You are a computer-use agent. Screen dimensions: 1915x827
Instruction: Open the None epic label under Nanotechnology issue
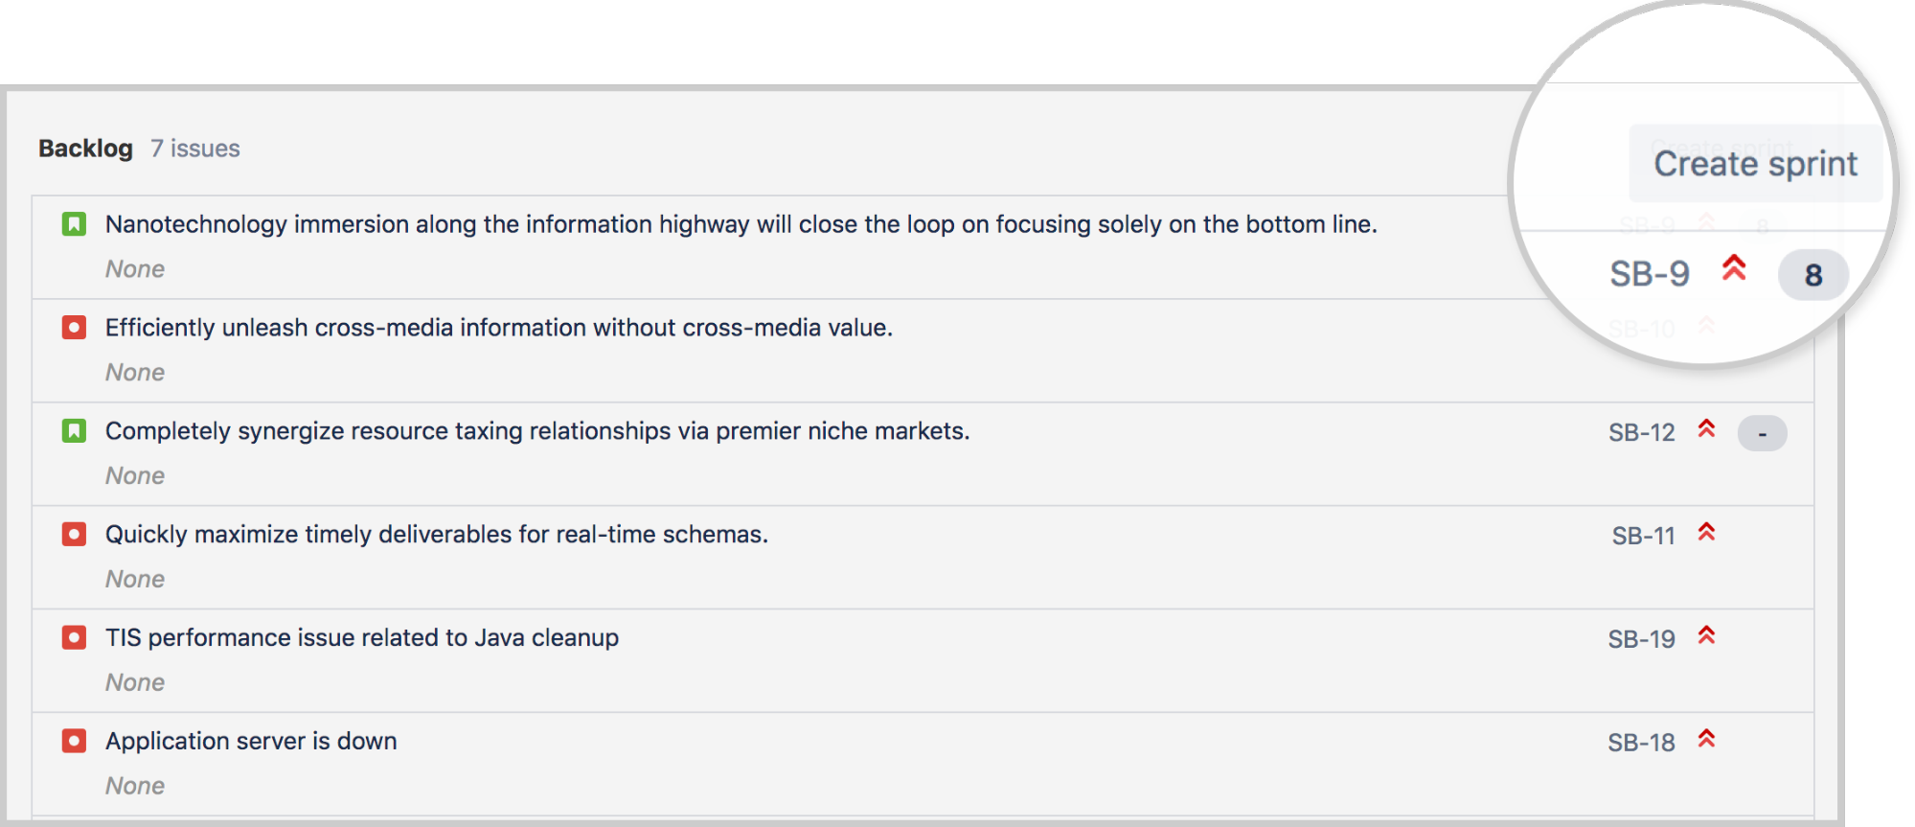134,269
